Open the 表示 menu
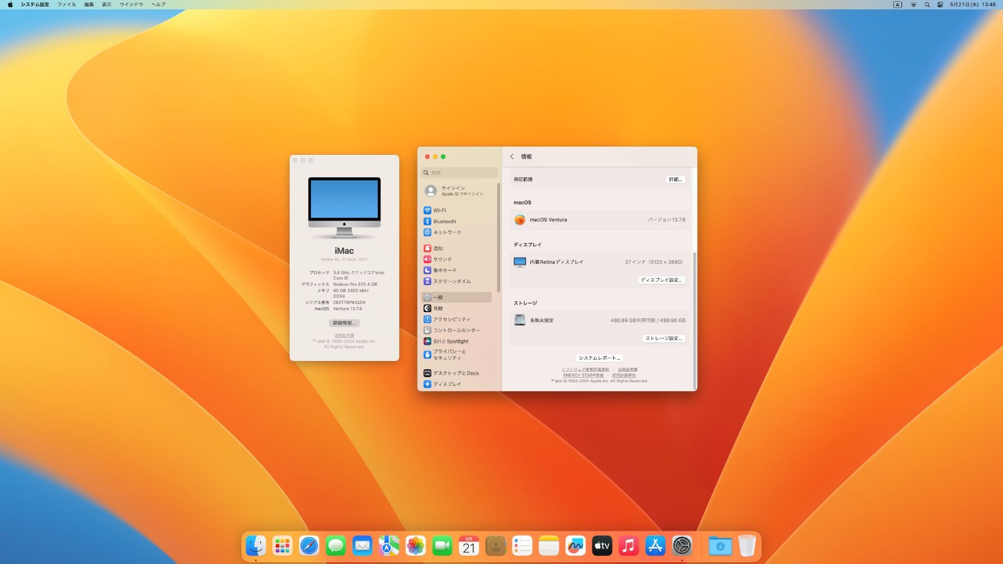Viewport: 1003px width, 564px height. tap(107, 4)
